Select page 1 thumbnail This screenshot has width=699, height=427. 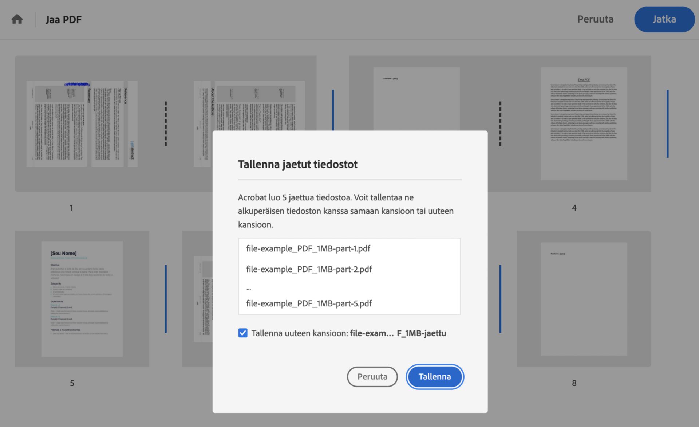82,124
